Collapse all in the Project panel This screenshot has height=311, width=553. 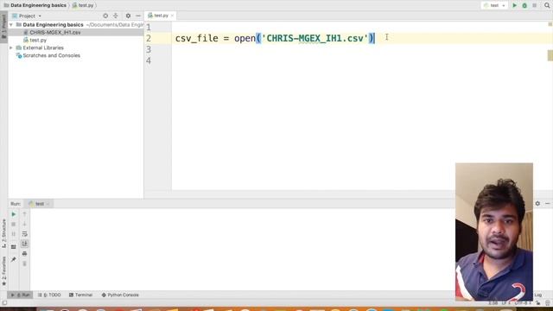click(115, 16)
